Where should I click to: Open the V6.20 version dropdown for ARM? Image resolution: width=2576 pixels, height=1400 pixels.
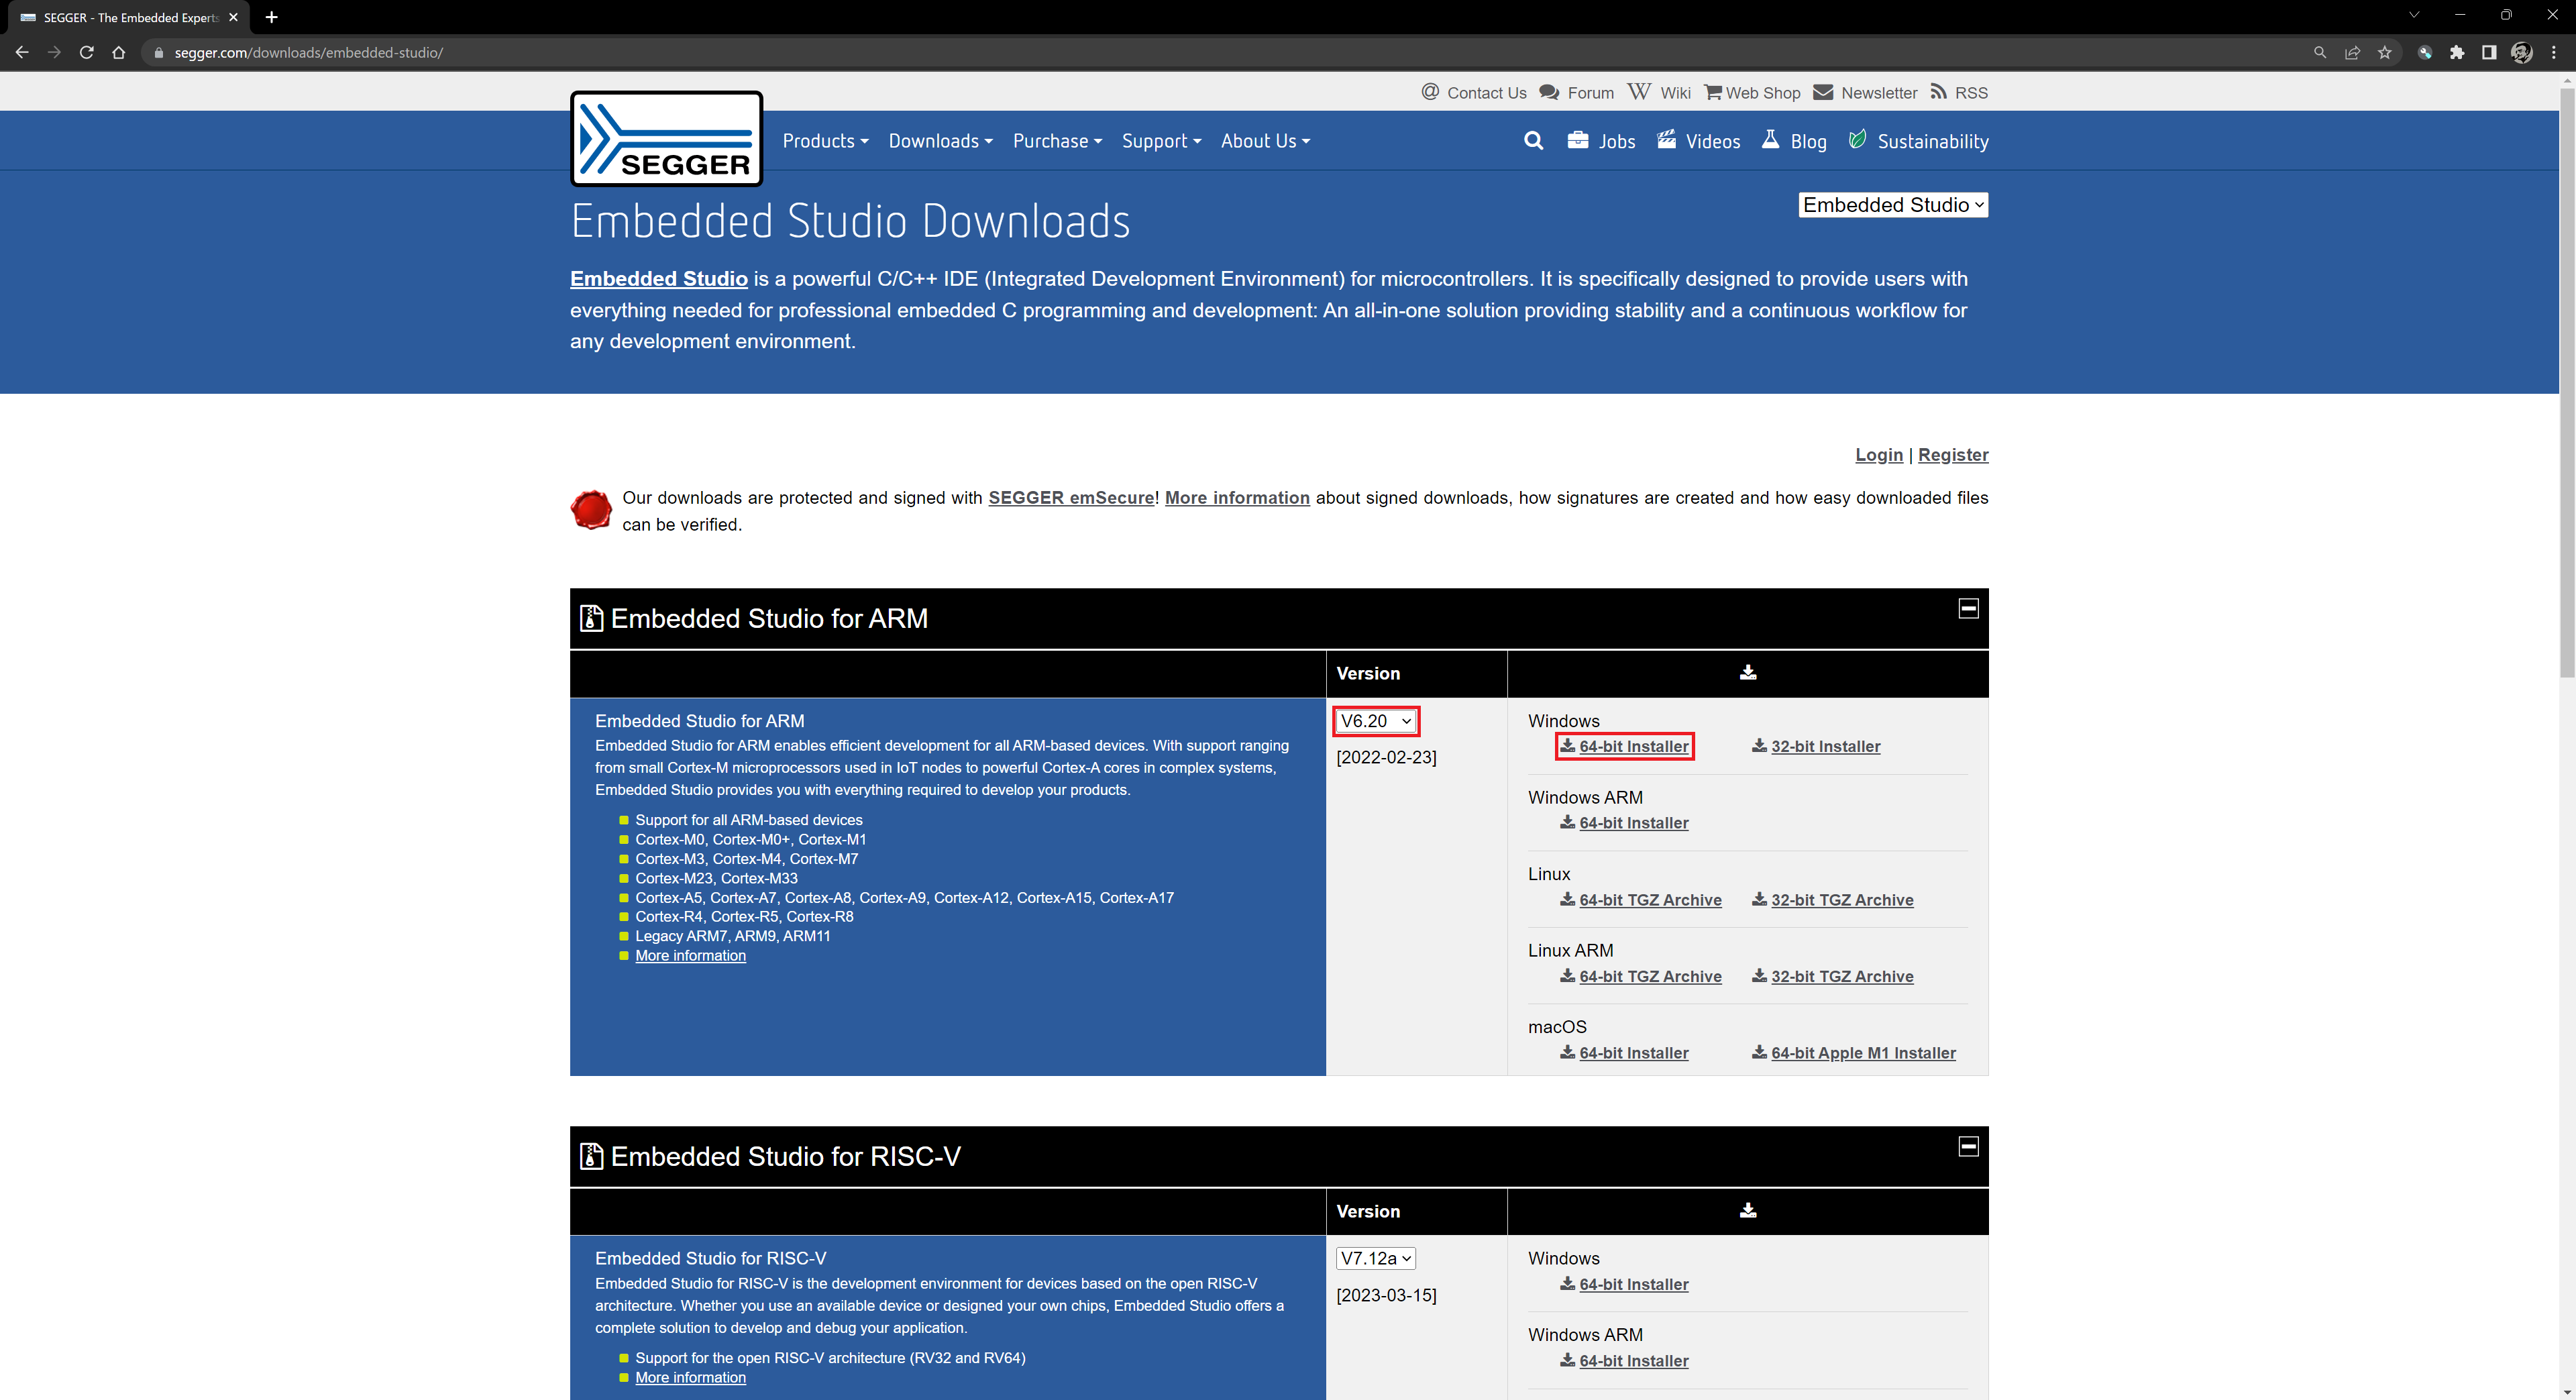[1375, 720]
